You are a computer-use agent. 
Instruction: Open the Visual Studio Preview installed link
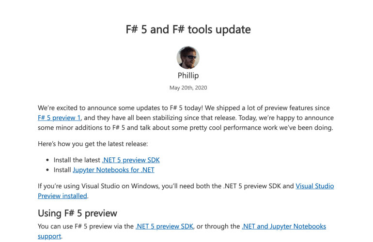(314, 186)
